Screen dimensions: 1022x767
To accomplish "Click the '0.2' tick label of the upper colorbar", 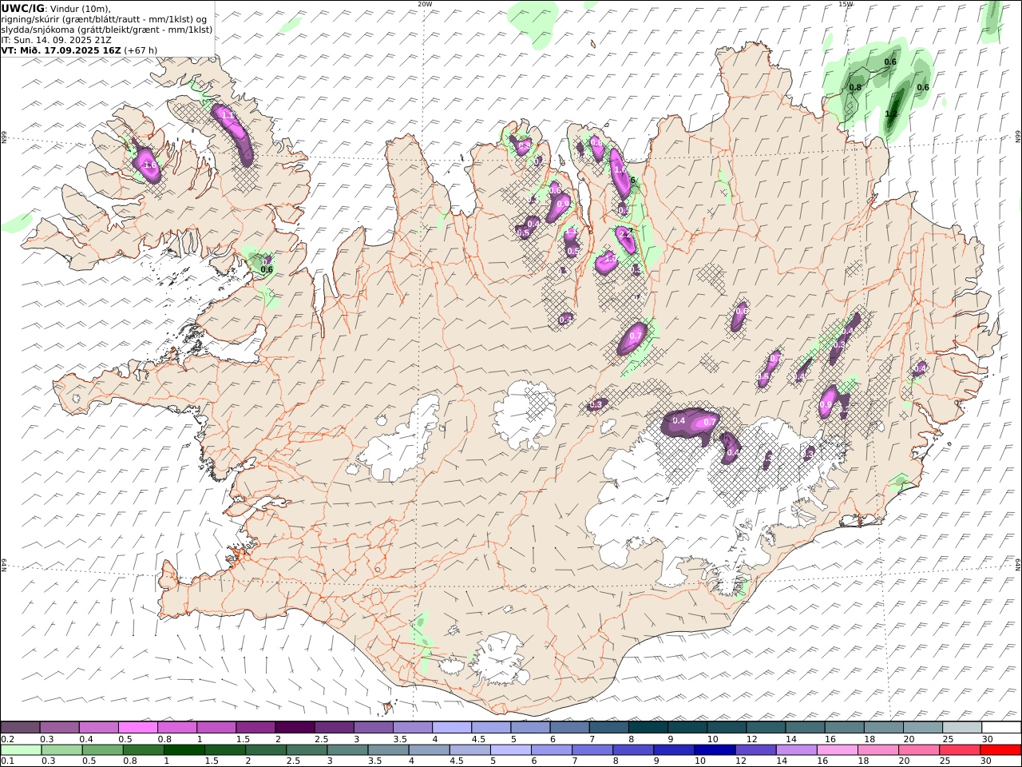I will 7,739.
